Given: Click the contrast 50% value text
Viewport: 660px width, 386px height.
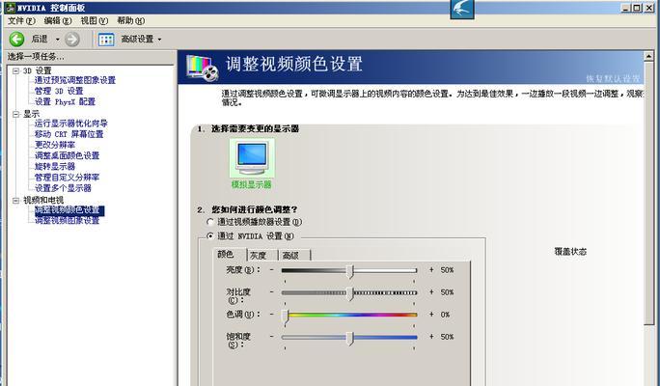Looking at the screenshot, I should [x=447, y=292].
